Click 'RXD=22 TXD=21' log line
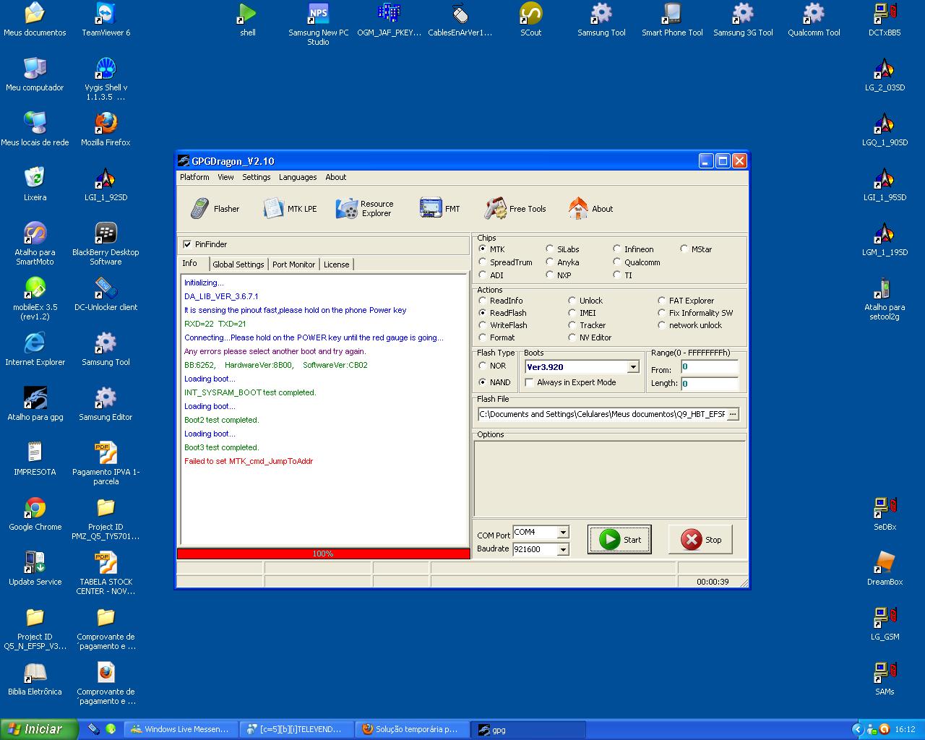This screenshot has width=925, height=740. tap(215, 324)
